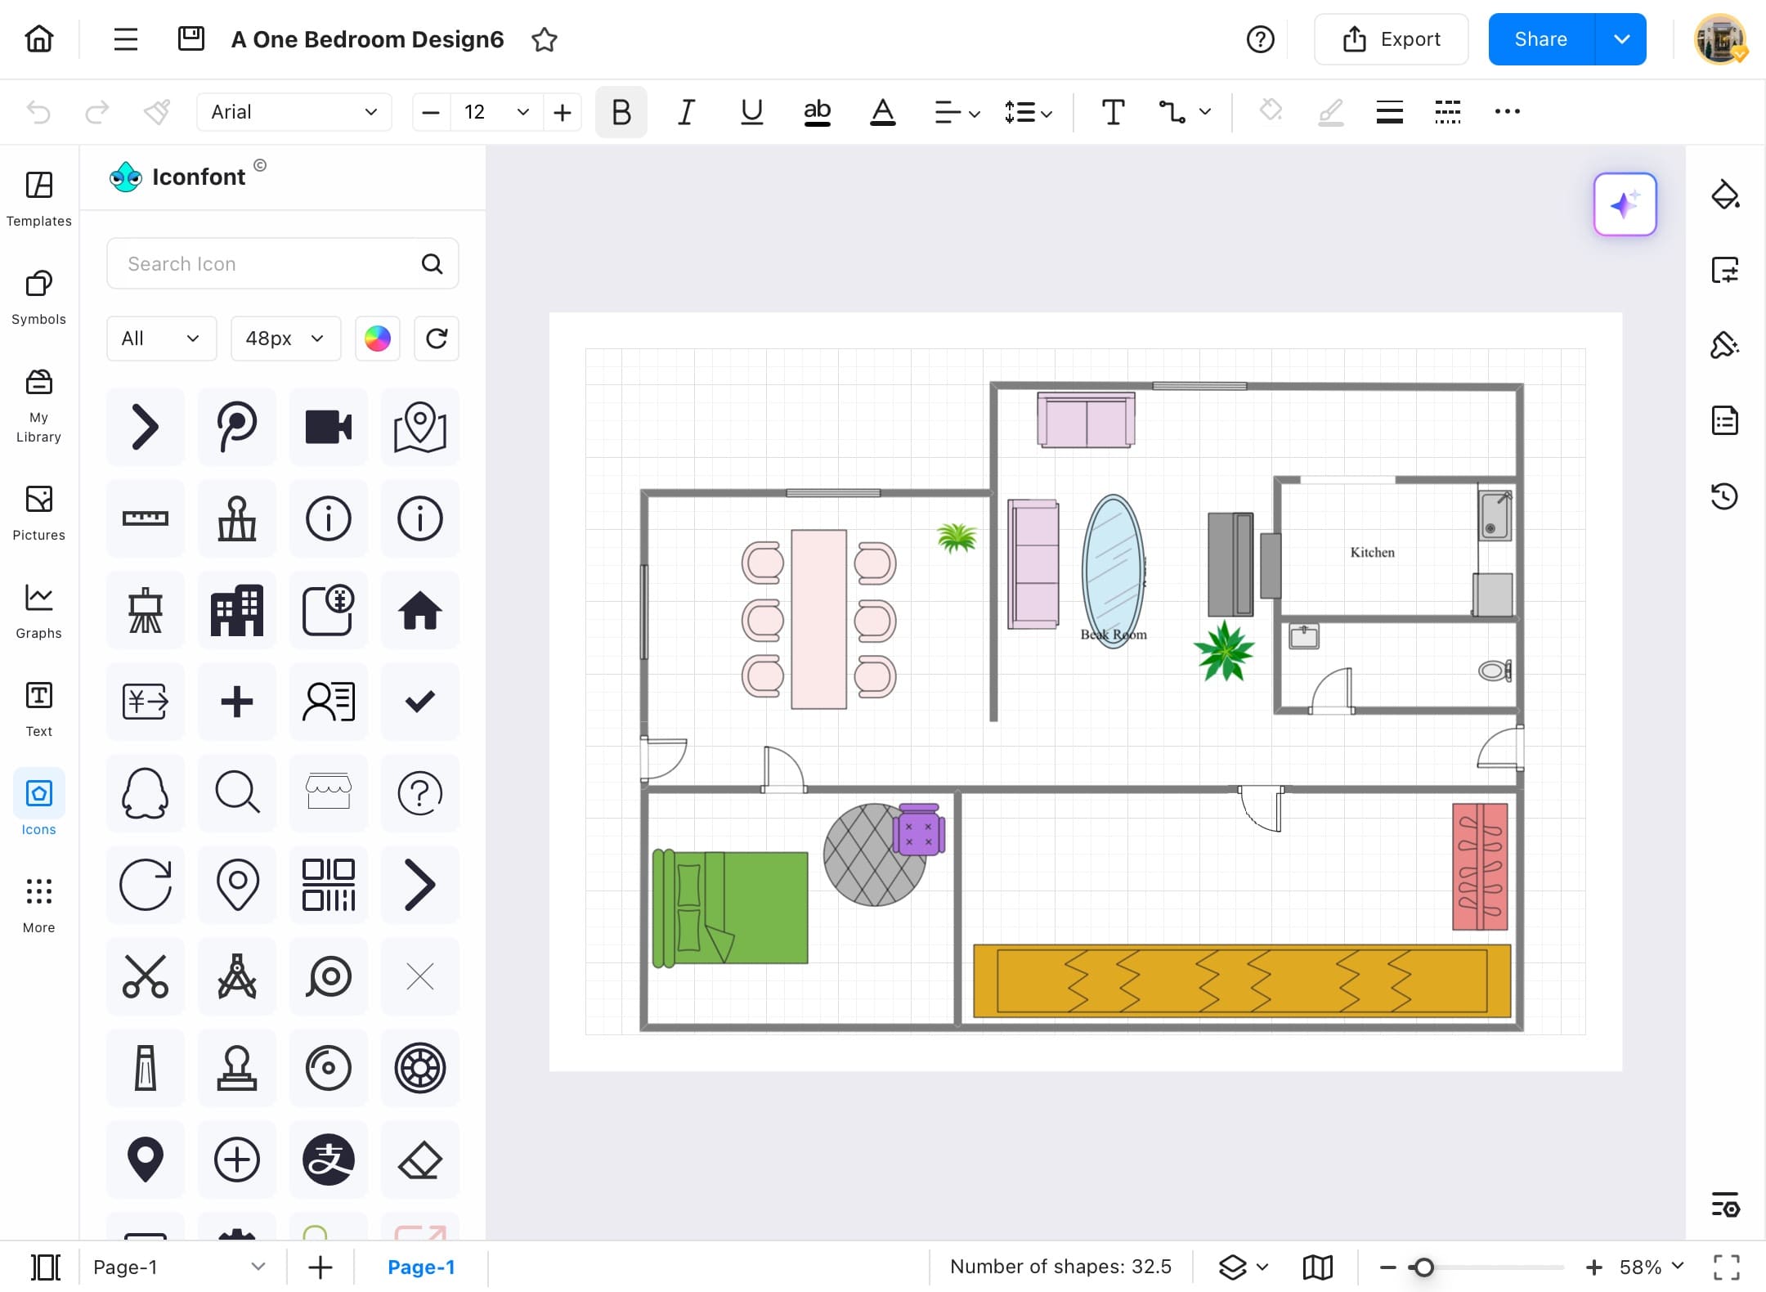This screenshot has height=1292, width=1766.
Task: Toggle italic formatting
Action: 685,112
